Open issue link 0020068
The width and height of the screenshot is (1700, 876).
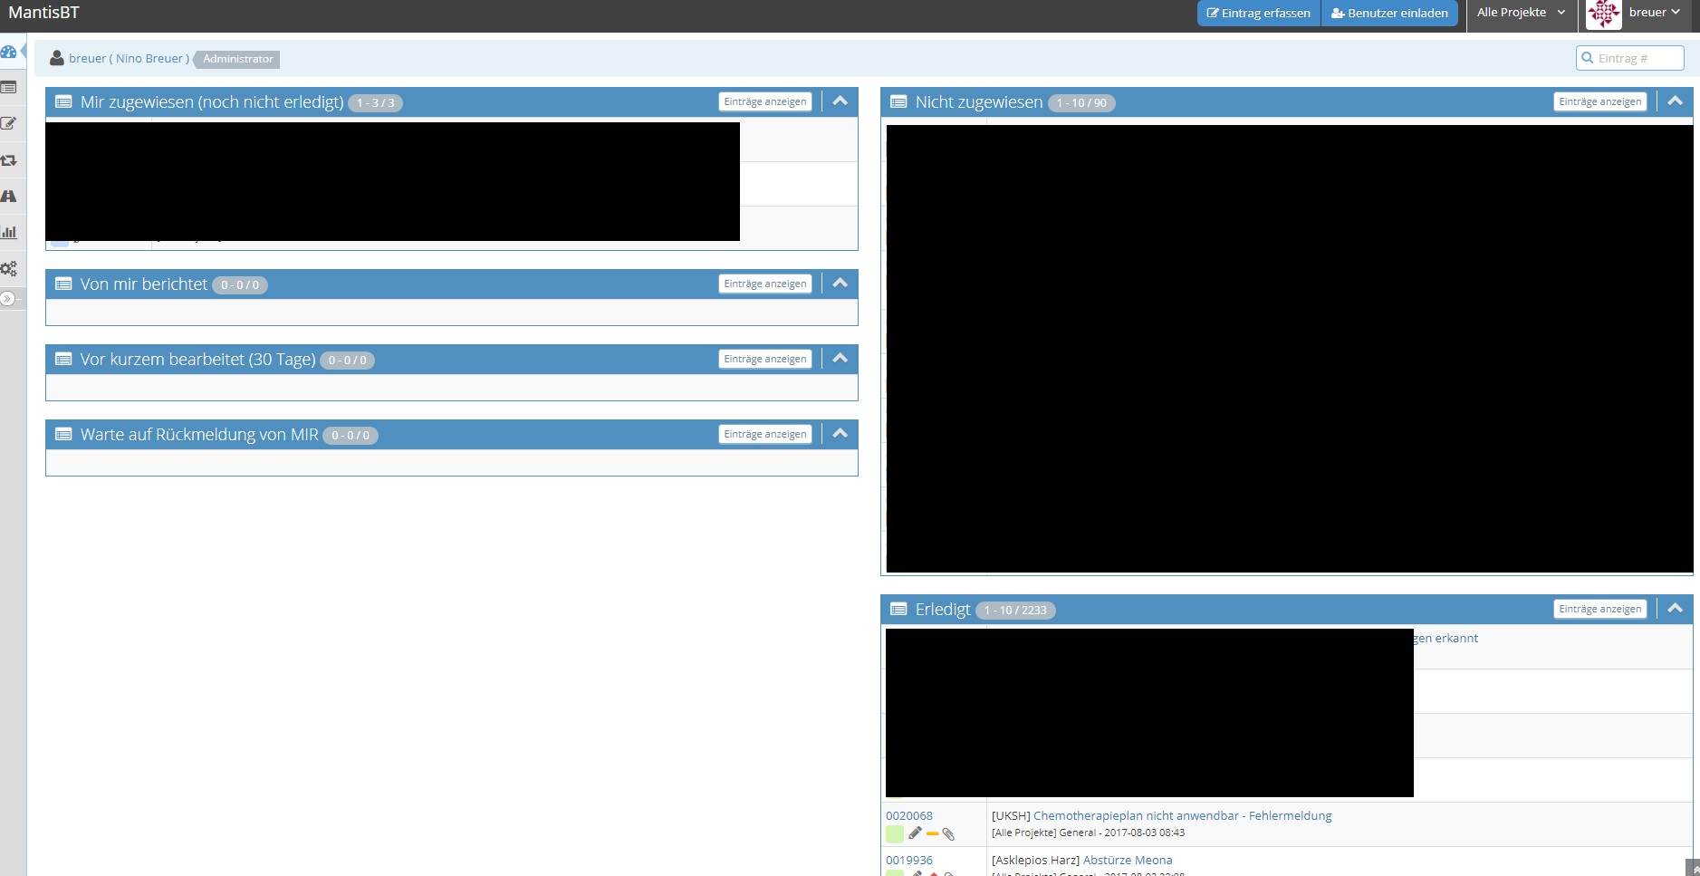tap(908, 815)
